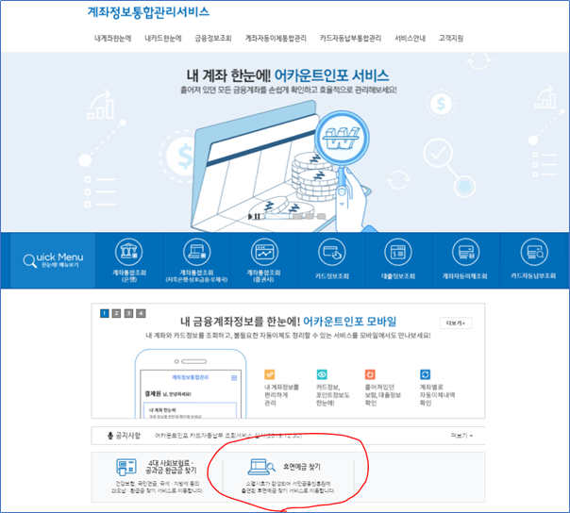Open 카드자동납부조회 icon
The width and height of the screenshot is (570, 513).
tap(534, 252)
